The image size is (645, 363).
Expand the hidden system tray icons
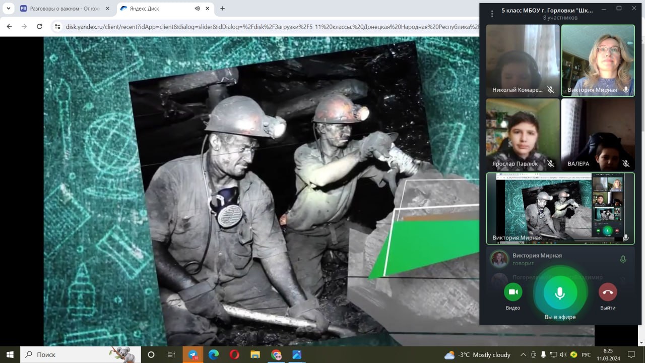coord(523,354)
